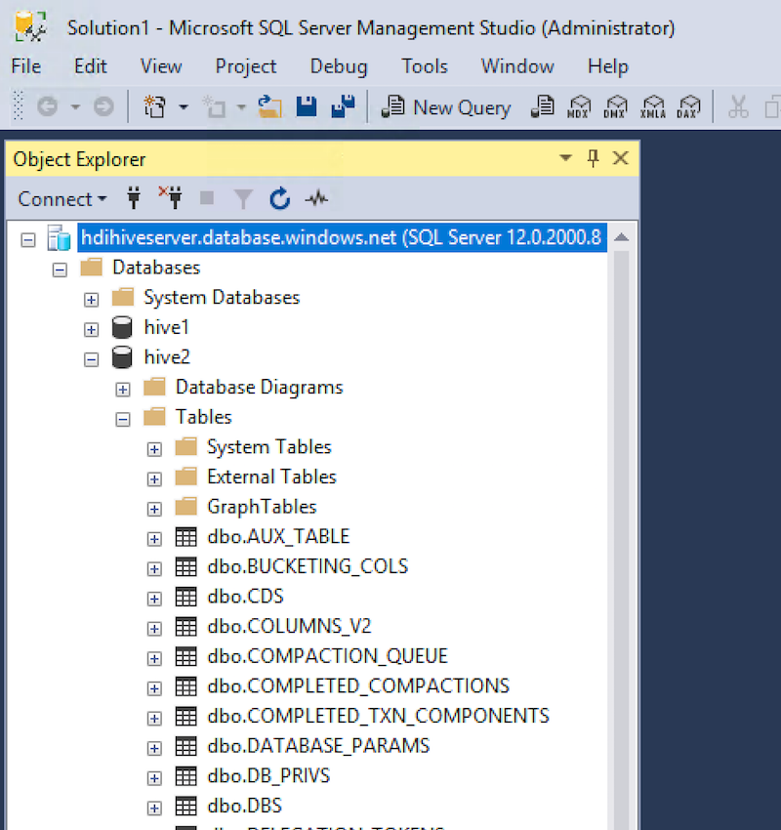Select the hive2 database
Image resolution: width=781 pixels, height=830 pixels.
167,356
